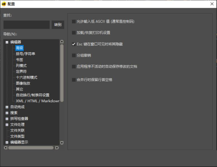Collapse the 编辑器 tree node
The width and height of the screenshot is (217, 167).
(7, 42)
